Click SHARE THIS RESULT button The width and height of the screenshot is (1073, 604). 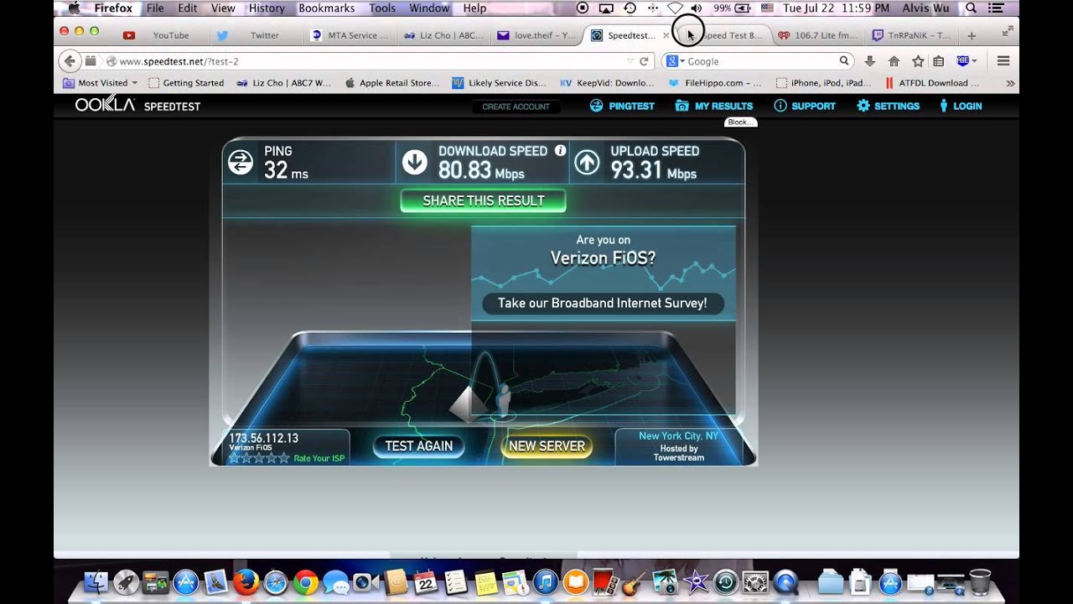(x=484, y=201)
